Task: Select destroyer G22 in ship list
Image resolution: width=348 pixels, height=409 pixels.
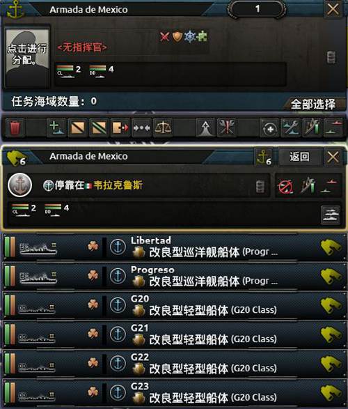Action: tap(174, 364)
